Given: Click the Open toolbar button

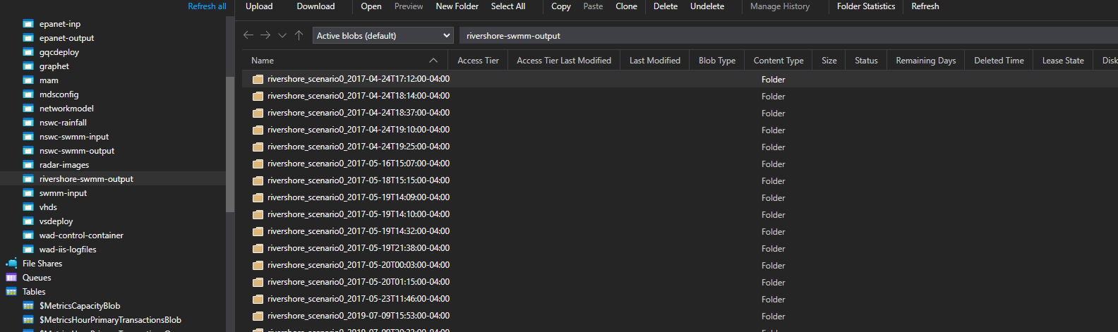Looking at the screenshot, I should pos(371,6).
